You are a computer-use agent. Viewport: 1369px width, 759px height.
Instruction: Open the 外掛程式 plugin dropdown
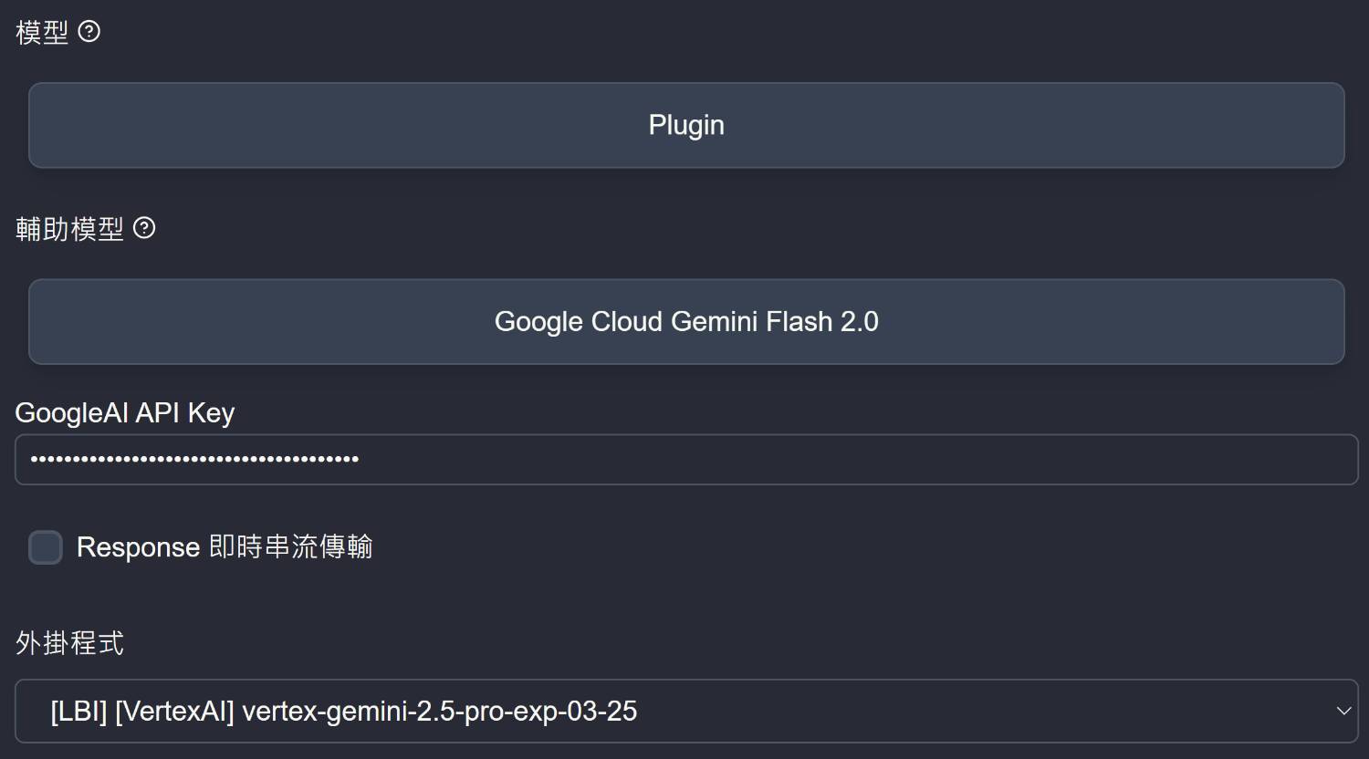pos(686,711)
